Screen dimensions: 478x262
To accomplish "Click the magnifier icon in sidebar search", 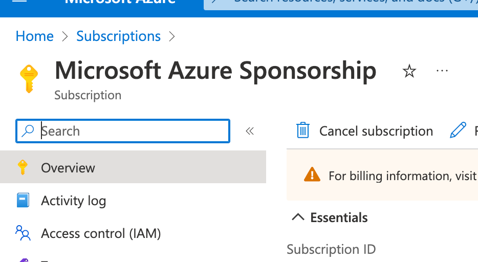I will coord(28,132).
